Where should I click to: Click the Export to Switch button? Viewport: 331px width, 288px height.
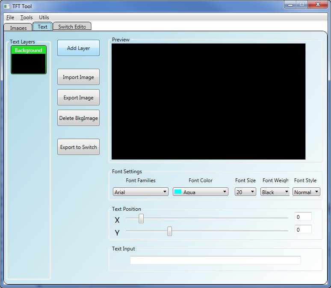(x=78, y=147)
